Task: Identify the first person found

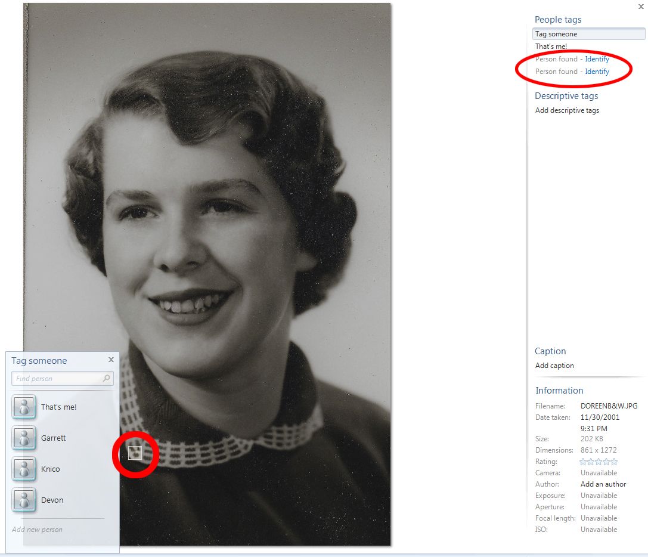Action: pos(597,58)
